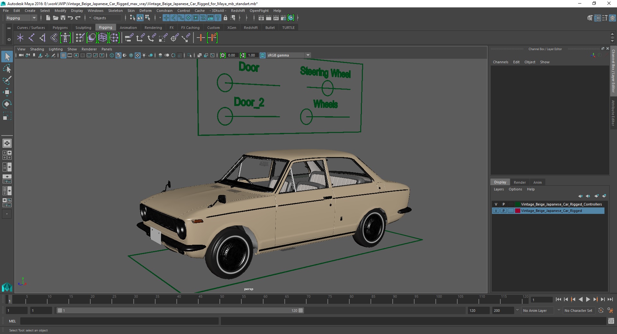This screenshot has height=334, width=617.
Task: Click the Aim Constraint shelf icon
Action: coord(174,38)
